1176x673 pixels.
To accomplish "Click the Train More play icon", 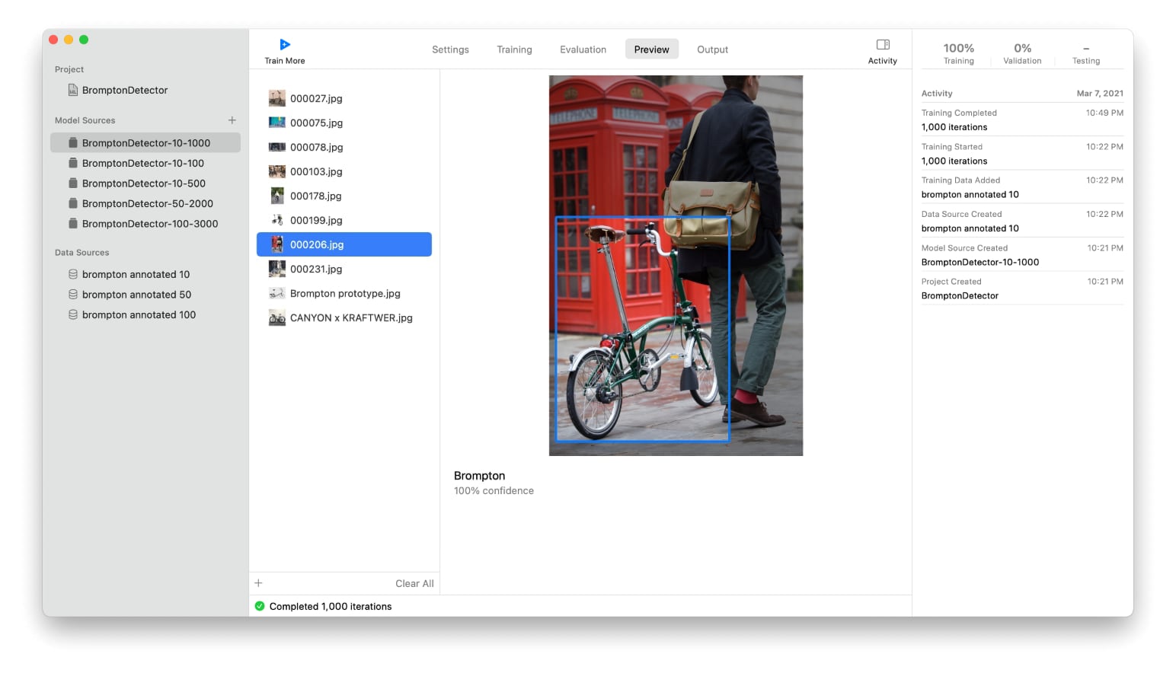I will coord(285,45).
